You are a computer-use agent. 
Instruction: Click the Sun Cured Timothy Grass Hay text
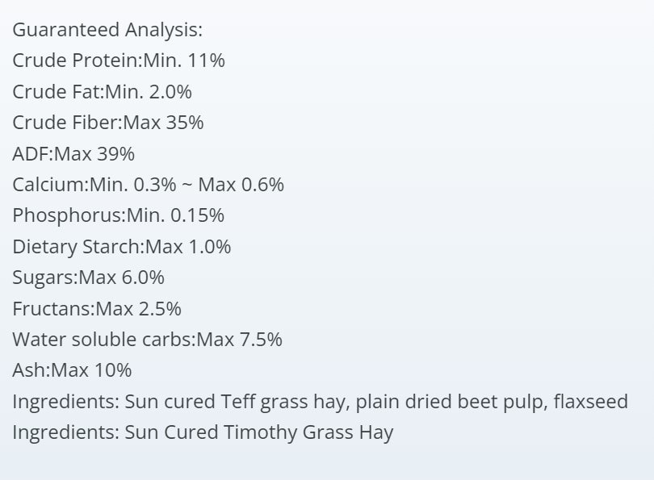point(258,432)
